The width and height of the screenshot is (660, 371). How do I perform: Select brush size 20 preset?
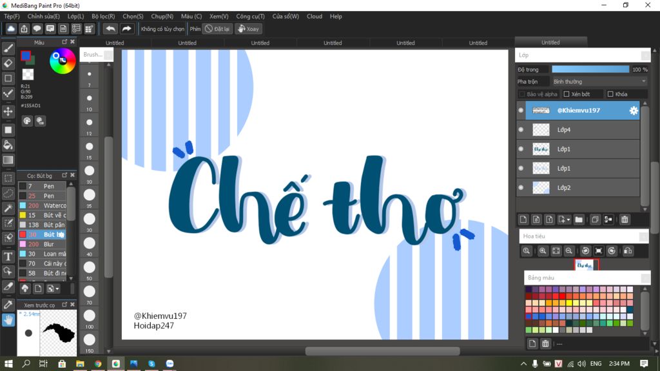89,173
